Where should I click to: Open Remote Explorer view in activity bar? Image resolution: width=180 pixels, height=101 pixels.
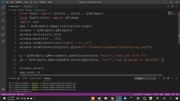coord(3,41)
